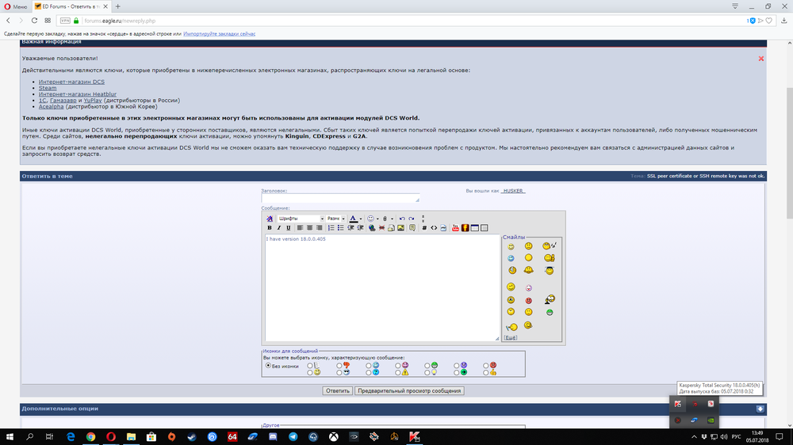Insert a YouTube video tag

[455, 228]
